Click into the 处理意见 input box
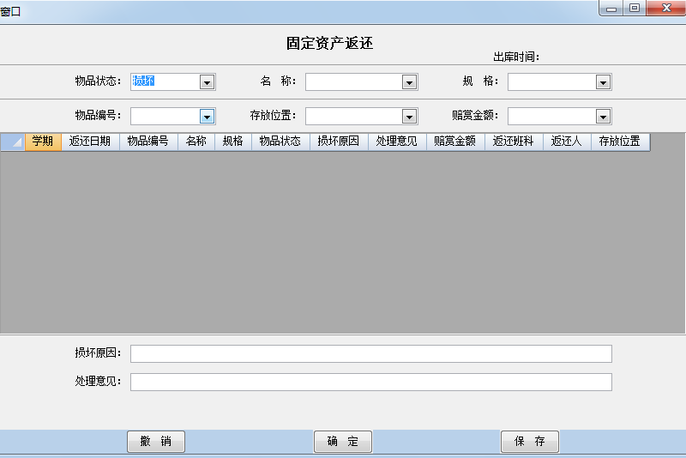The width and height of the screenshot is (686, 458). pos(370,383)
